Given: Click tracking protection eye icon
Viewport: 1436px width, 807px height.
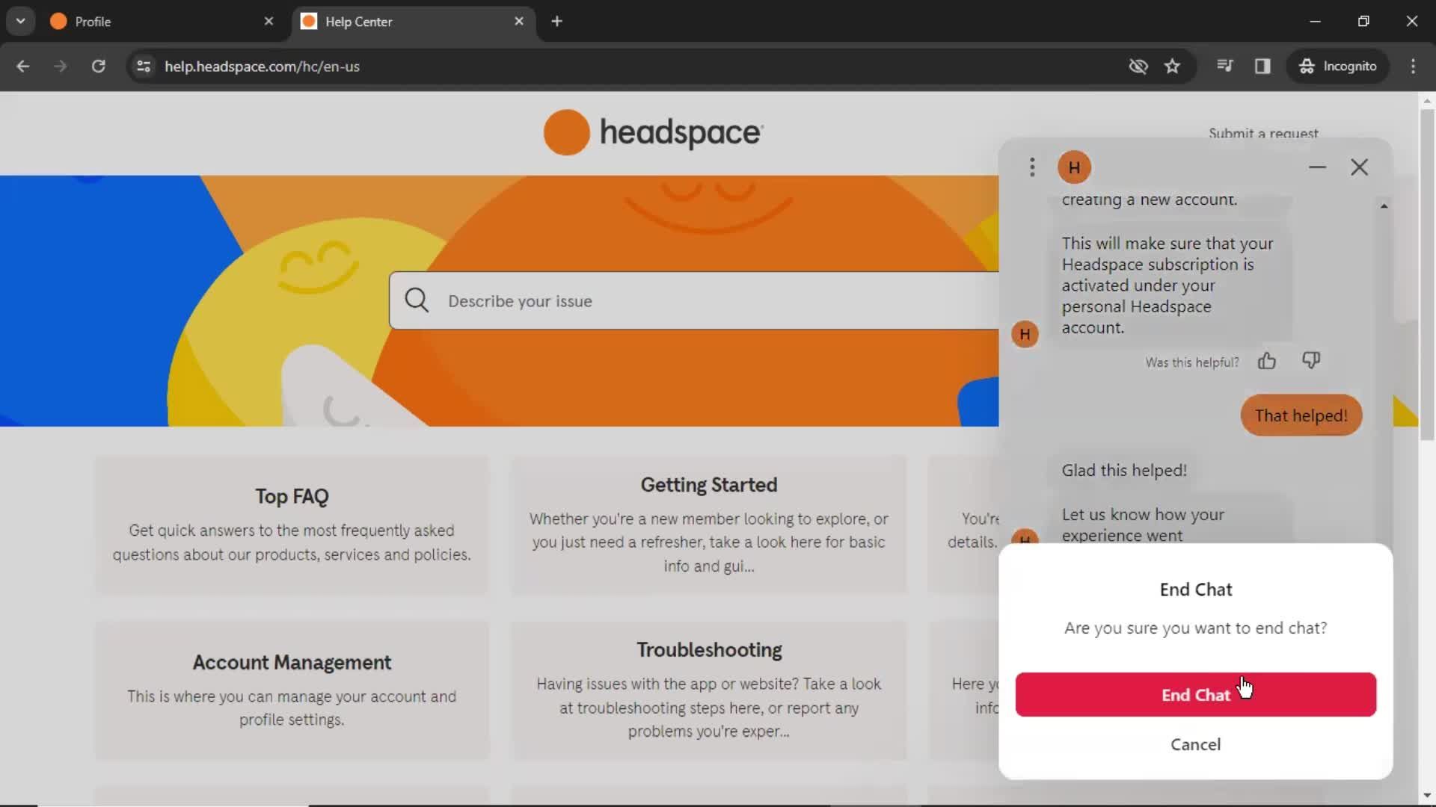Looking at the screenshot, I should click(x=1138, y=66).
